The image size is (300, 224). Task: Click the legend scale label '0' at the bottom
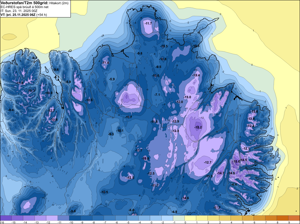(x=185, y=222)
